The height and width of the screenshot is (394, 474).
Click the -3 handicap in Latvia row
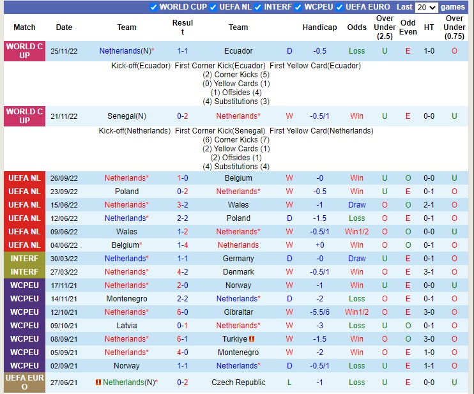(319, 326)
